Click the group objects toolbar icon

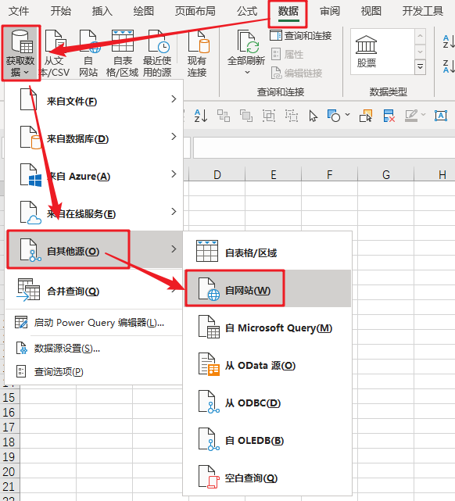pos(268,116)
